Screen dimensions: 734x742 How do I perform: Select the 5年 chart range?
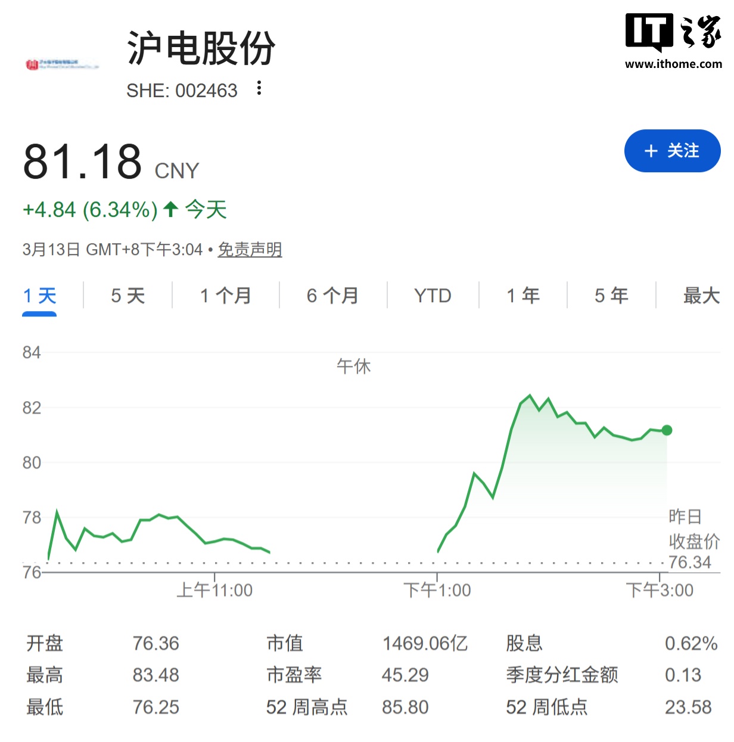tap(611, 295)
